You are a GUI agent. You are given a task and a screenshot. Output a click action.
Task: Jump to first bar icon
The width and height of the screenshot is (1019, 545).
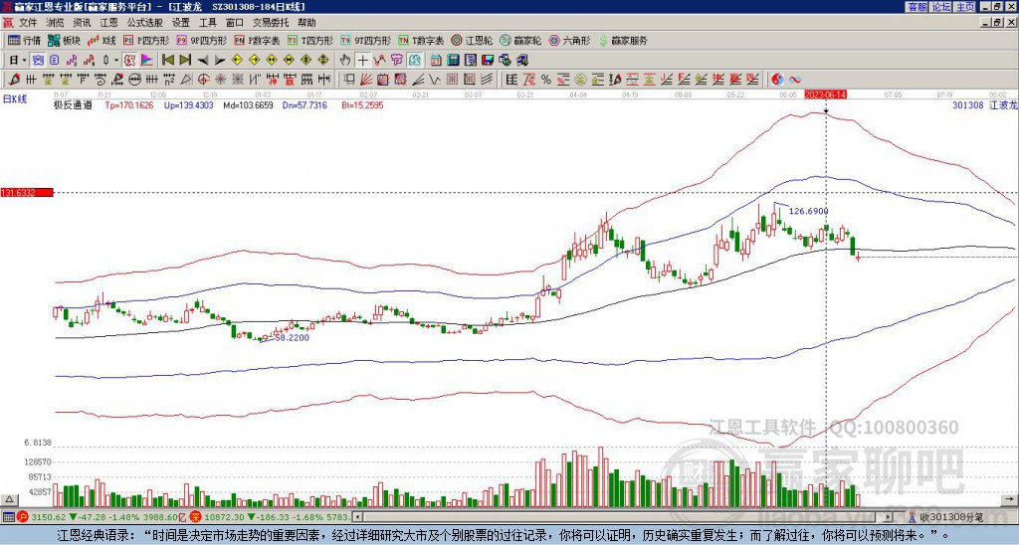(x=167, y=61)
